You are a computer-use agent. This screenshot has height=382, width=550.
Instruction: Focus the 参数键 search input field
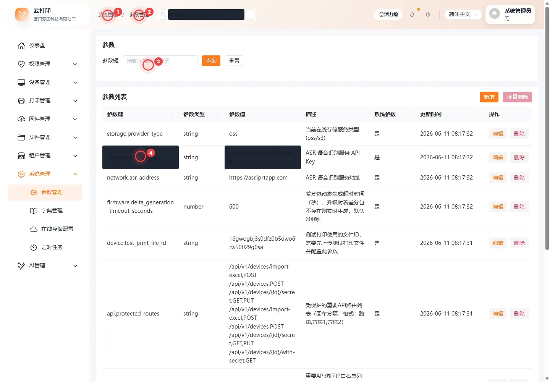[160, 61]
